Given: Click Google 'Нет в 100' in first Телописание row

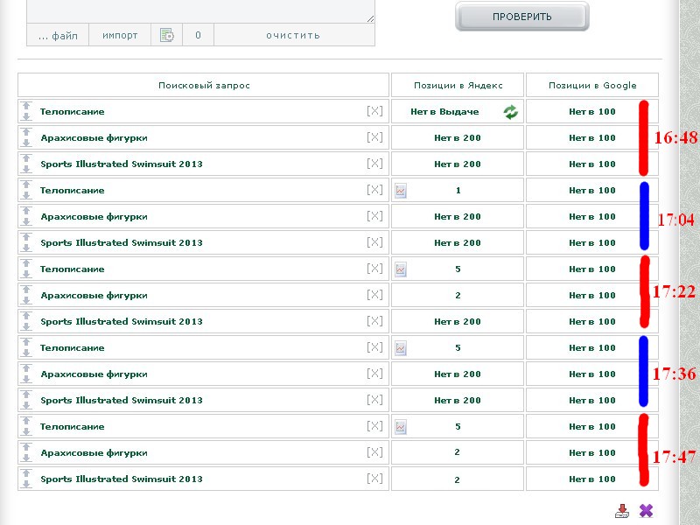Looking at the screenshot, I should [x=592, y=112].
